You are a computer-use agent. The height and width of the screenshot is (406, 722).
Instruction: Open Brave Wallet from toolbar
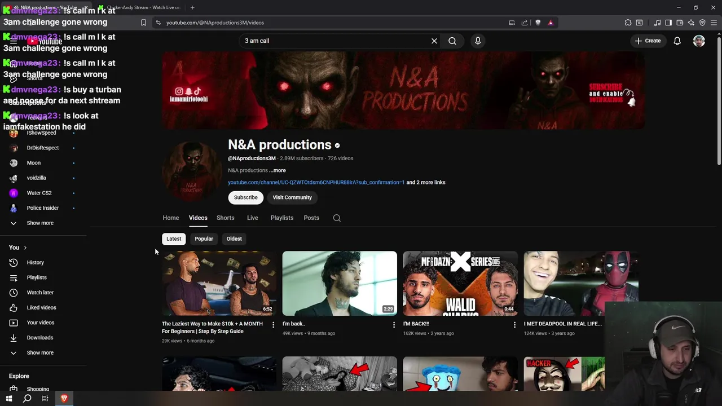[680, 23]
